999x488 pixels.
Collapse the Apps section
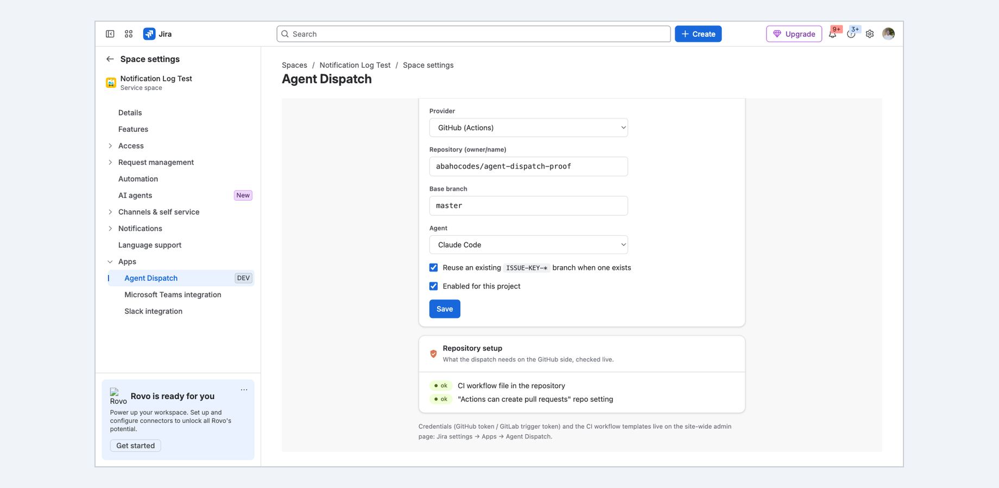[110, 262]
